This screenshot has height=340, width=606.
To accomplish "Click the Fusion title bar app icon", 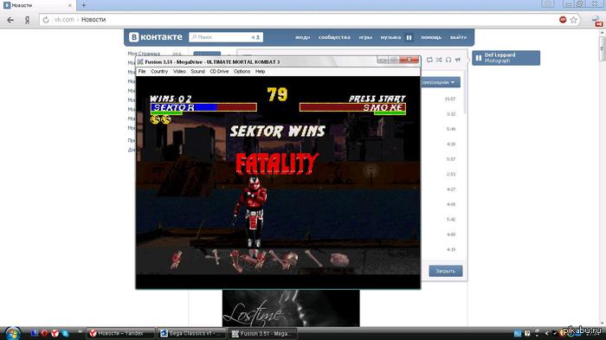I will coord(140,61).
